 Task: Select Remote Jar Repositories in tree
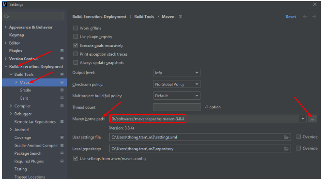pyautogui.click(x=35, y=122)
